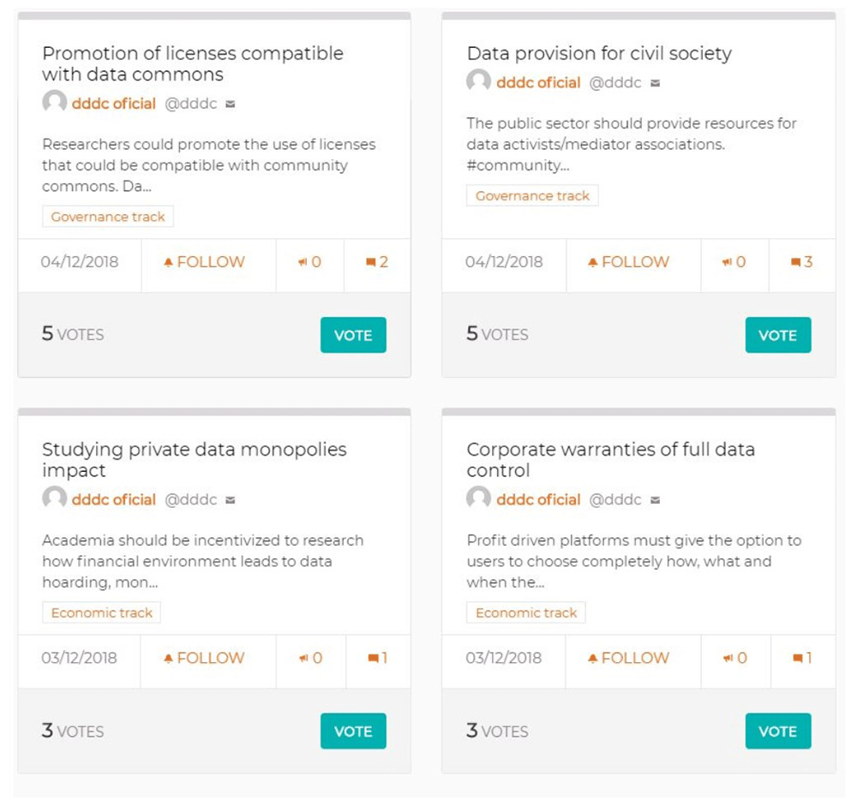
Task: Follow the Promotion of licenses proposal
Action: [x=205, y=262]
